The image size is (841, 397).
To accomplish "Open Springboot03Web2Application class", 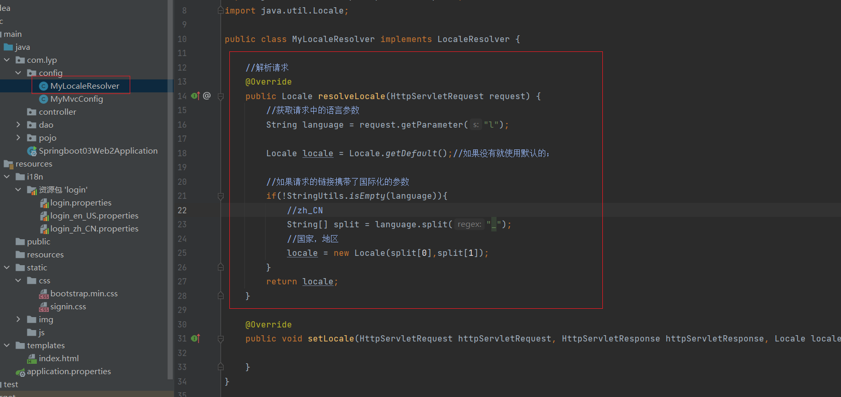I will coord(98,151).
